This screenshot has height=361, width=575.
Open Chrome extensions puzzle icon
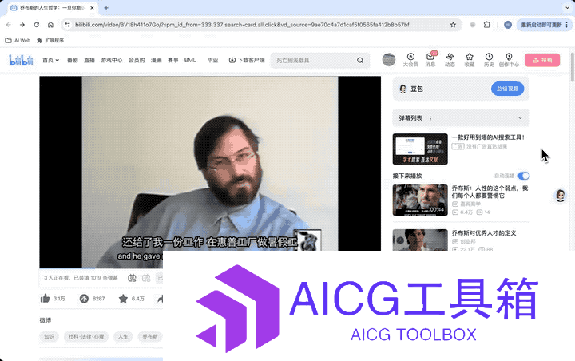pyautogui.click(x=487, y=25)
